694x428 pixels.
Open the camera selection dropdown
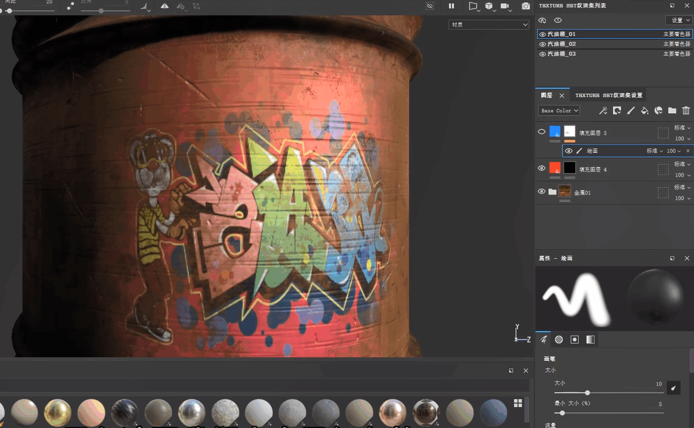[506, 6]
